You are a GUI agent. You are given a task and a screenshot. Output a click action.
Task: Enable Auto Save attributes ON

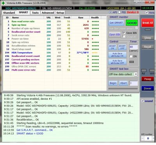point(117,55)
